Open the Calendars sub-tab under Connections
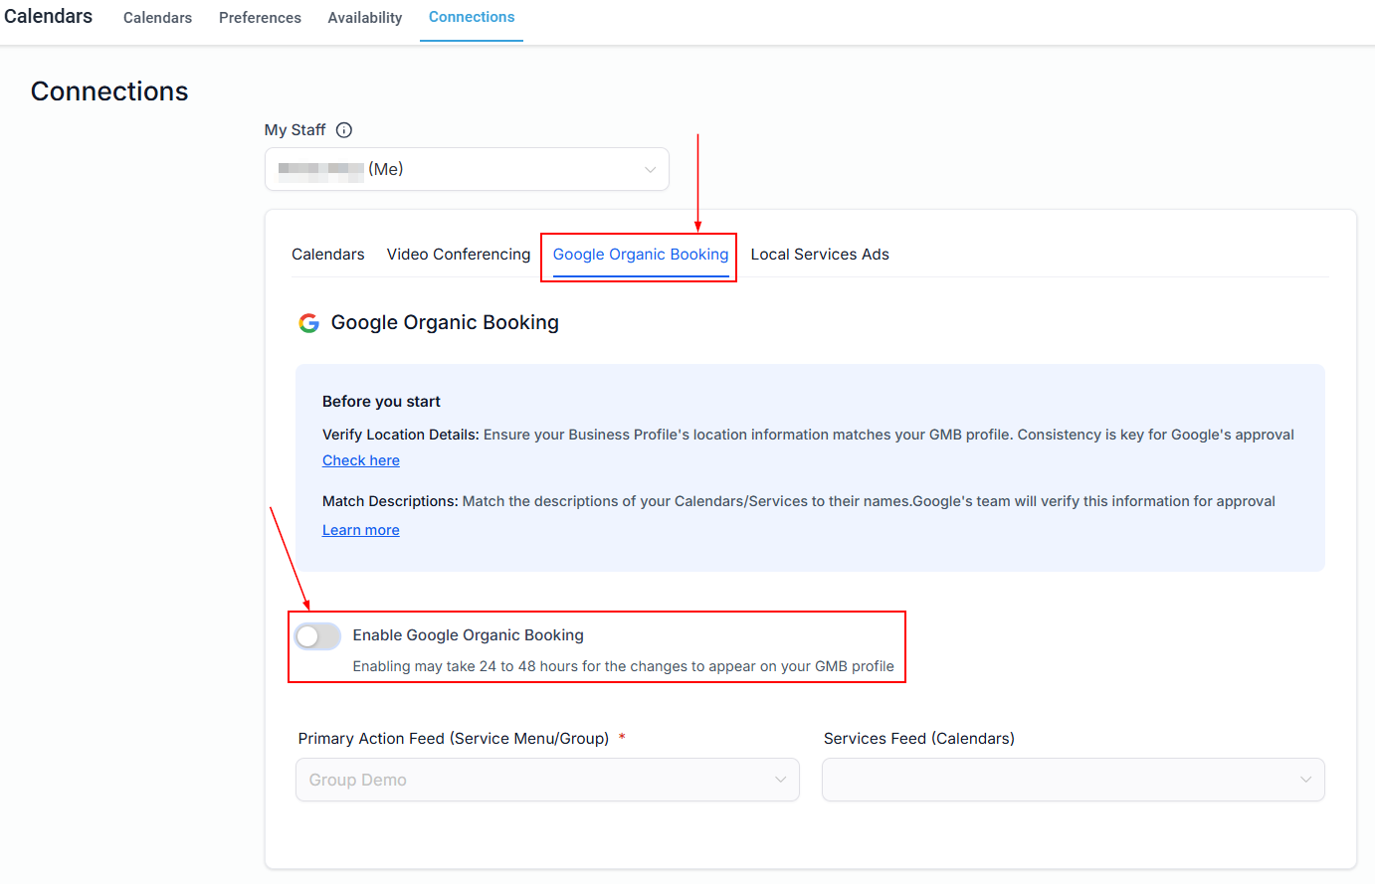 pyautogui.click(x=327, y=255)
